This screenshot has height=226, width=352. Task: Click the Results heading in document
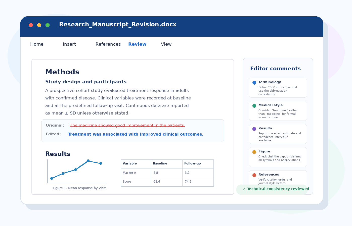58,154
